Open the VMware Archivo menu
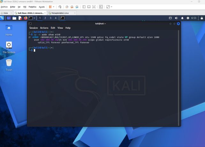The image size is (205, 147). coord(4,7)
